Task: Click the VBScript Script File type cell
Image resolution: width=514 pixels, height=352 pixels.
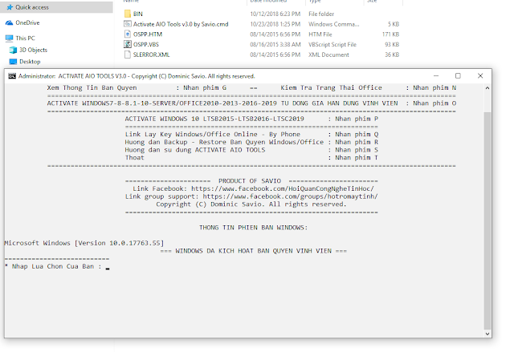Action: click(x=332, y=44)
